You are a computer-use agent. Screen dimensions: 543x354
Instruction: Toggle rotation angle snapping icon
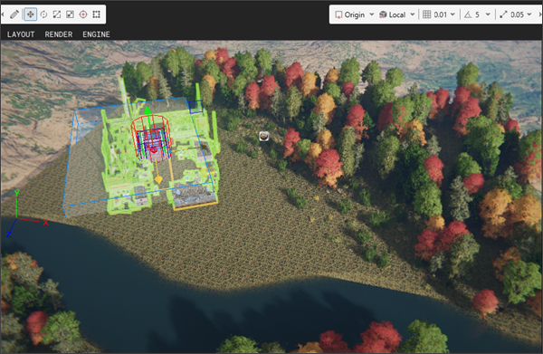pos(468,14)
